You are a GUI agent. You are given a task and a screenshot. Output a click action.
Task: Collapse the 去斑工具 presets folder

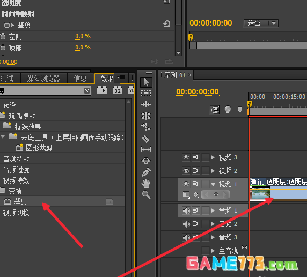[3, 137]
